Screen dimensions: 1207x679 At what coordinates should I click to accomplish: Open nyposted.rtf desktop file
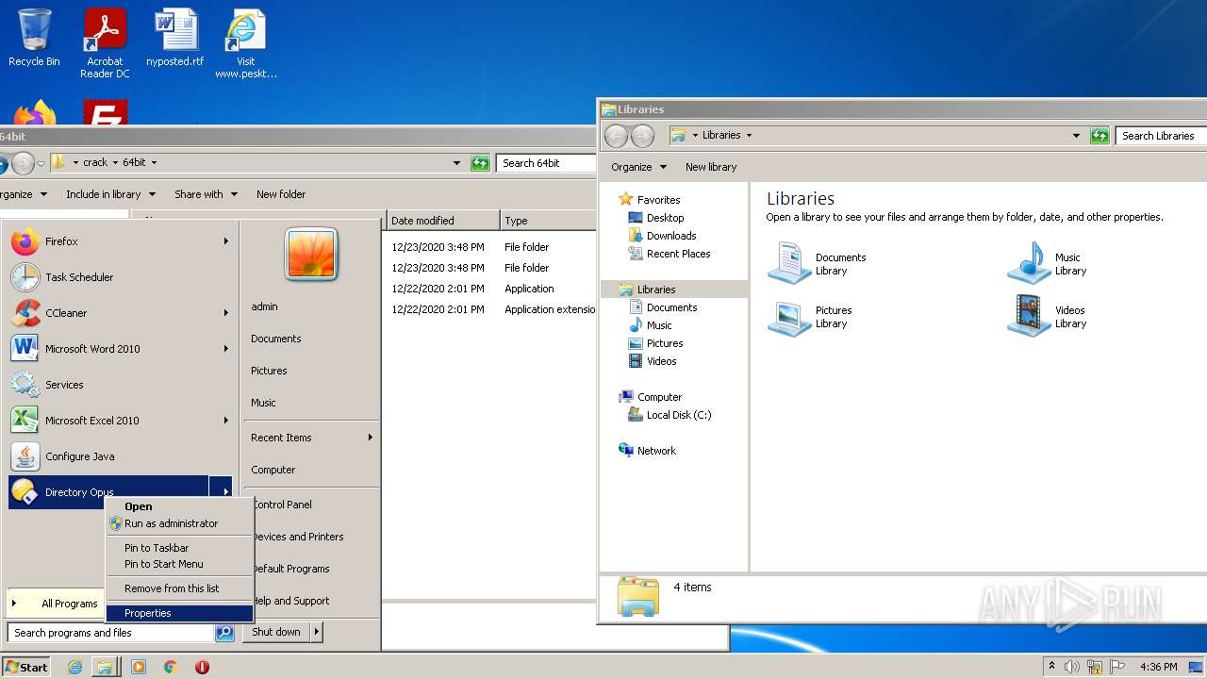(175, 38)
